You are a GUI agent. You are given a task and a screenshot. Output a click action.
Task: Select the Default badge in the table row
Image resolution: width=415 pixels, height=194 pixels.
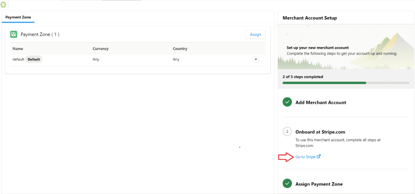click(34, 60)
